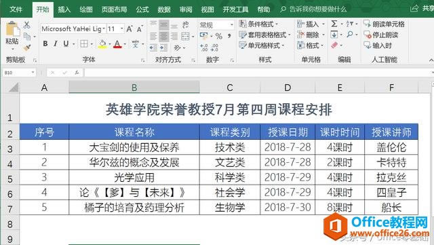
Task: Open the 常规 number format dropdown
Action: click(232, 25)
